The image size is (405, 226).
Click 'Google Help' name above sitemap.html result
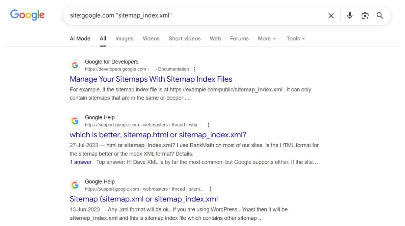(100, 117)
